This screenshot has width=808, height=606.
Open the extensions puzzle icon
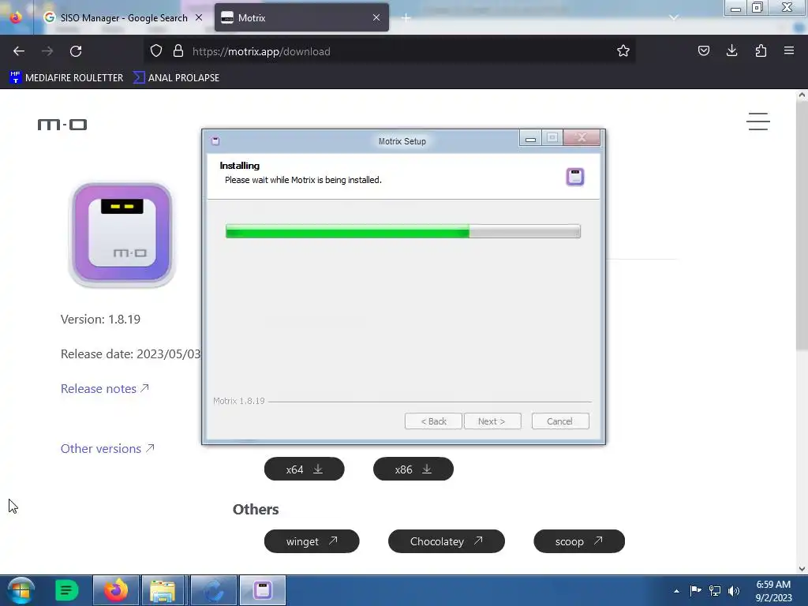(761, 51)
